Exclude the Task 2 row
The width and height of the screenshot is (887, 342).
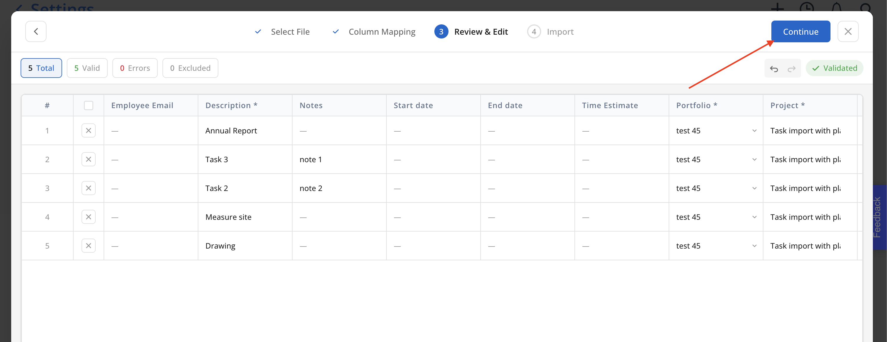tap(89, 188)
